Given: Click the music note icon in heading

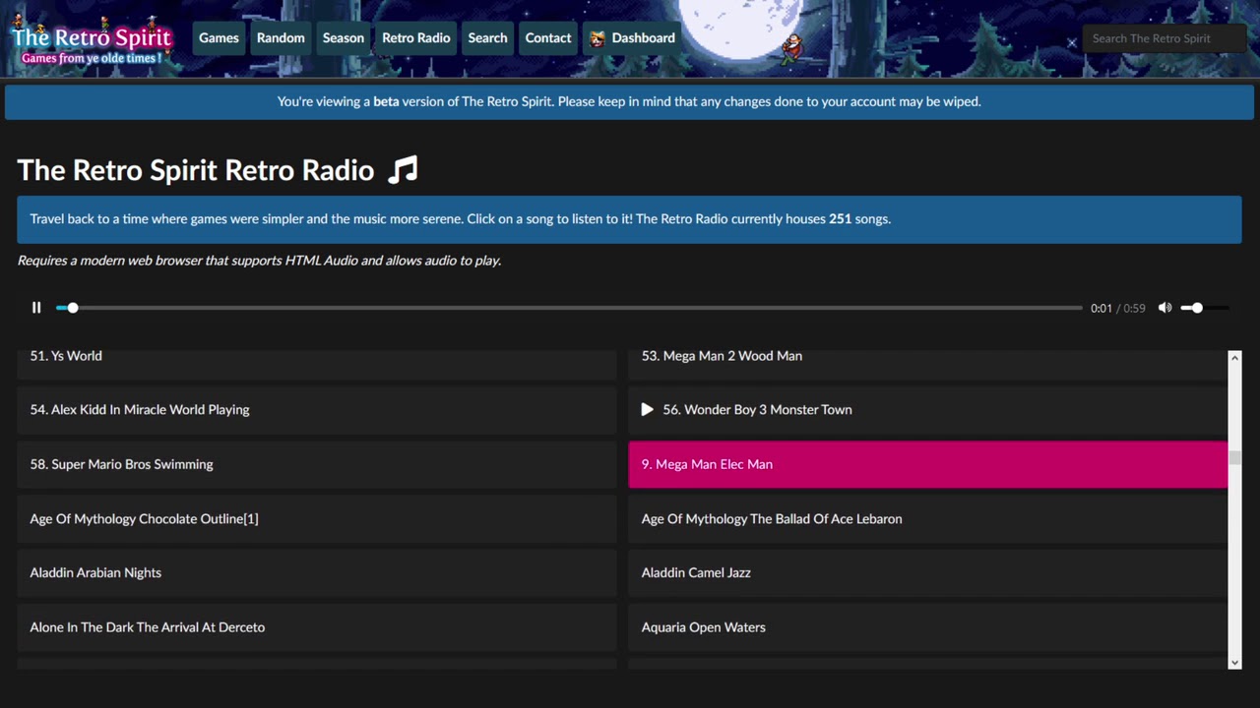Looking at the screenshot, I should [403, 169].
